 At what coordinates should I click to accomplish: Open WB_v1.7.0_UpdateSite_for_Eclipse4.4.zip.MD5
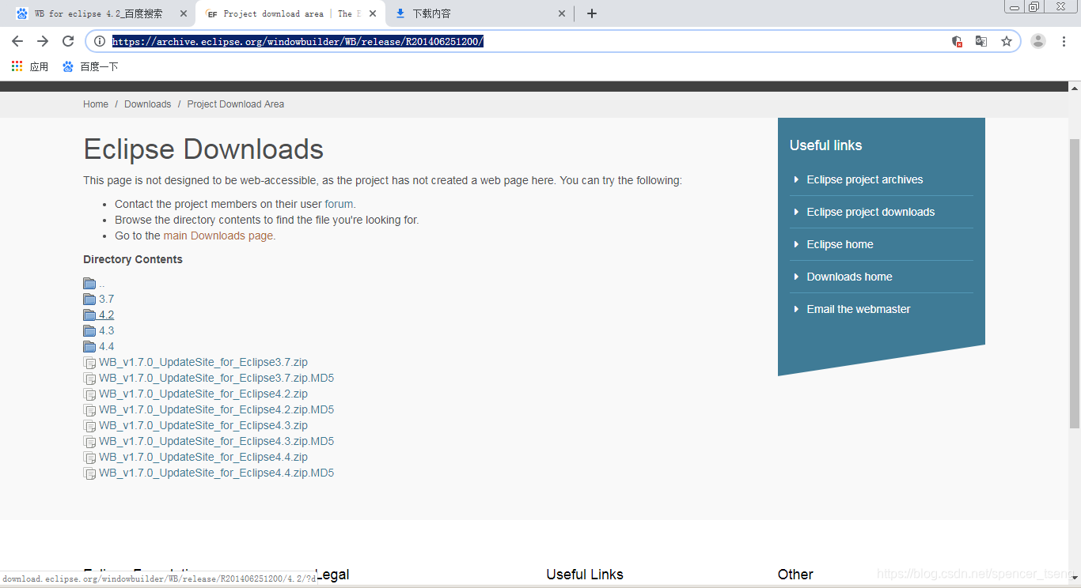(216, 473)
